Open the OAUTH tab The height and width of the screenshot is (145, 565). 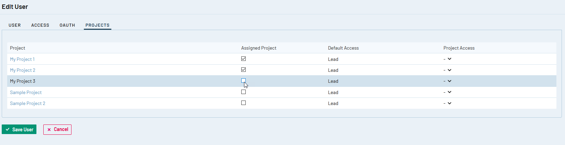[x=67, y=25]
